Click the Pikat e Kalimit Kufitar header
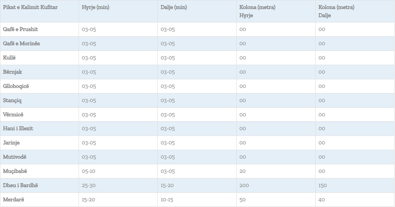This screenshot has height=207, width=395. tap(30, 7)
